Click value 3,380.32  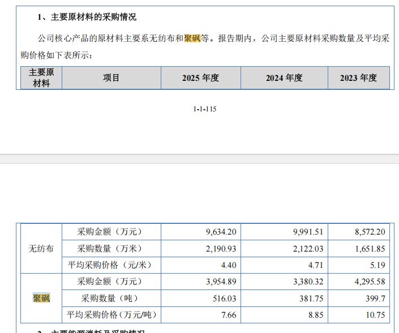click(x=308, y=282)
